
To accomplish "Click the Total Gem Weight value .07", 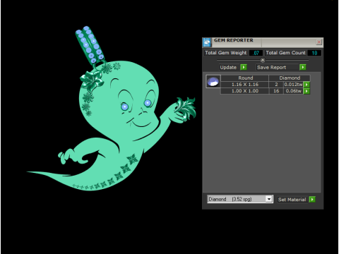I will coord(256,53).
